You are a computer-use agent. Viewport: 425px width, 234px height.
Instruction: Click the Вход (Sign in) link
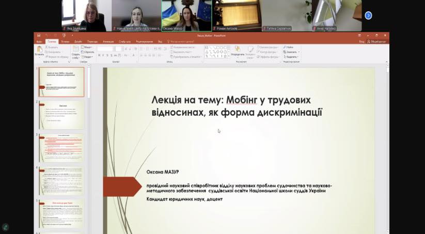click(361, 41)
